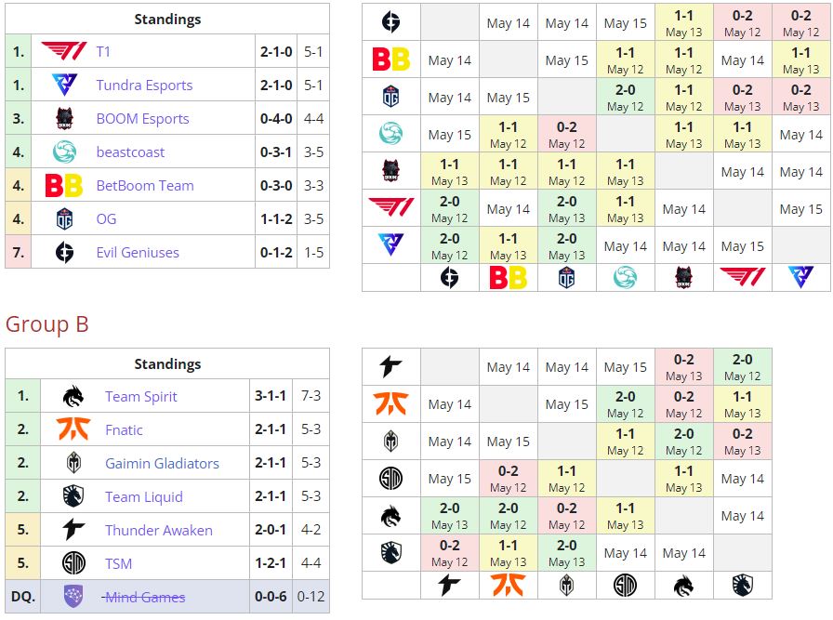Select the BOOM Esports logo in standings

(64, 119)
